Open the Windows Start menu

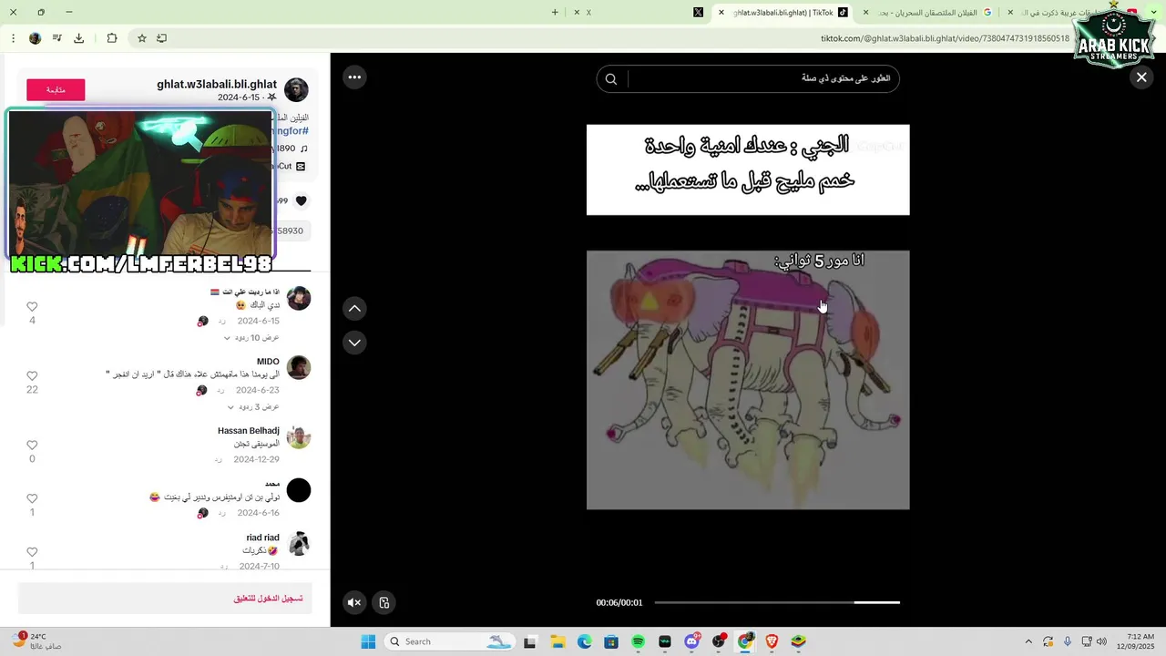(368, 641)
